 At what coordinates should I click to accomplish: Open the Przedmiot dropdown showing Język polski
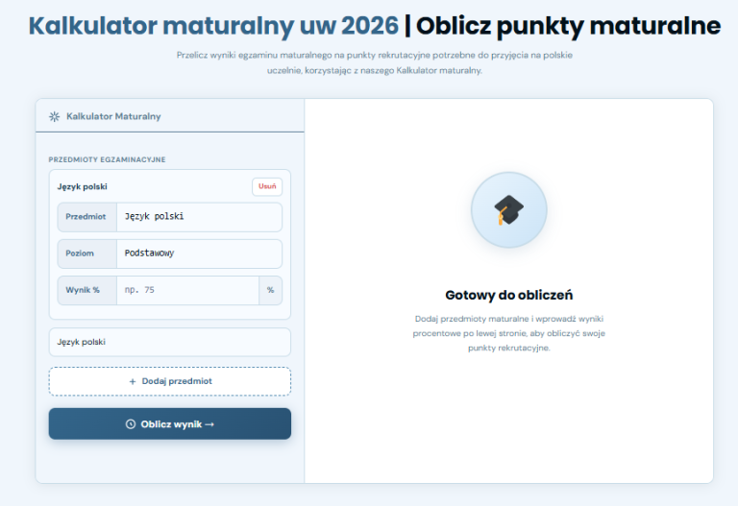pos(199,217)
